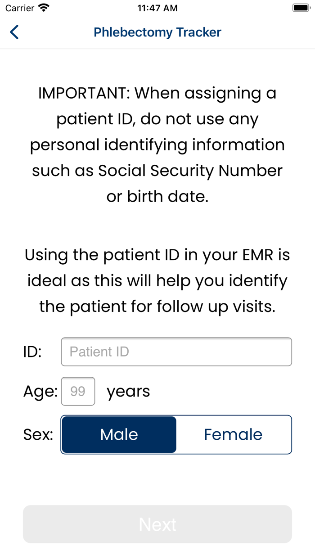
Task: Tap the Age input box
Action: pyautogui.click(x=78, y=391)
